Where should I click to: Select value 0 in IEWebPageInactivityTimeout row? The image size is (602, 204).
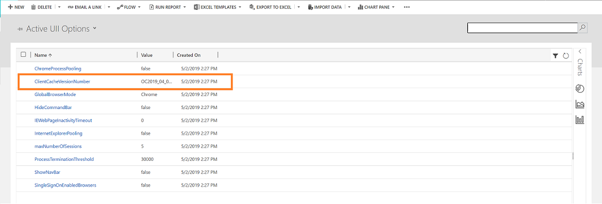pos(143,121)
